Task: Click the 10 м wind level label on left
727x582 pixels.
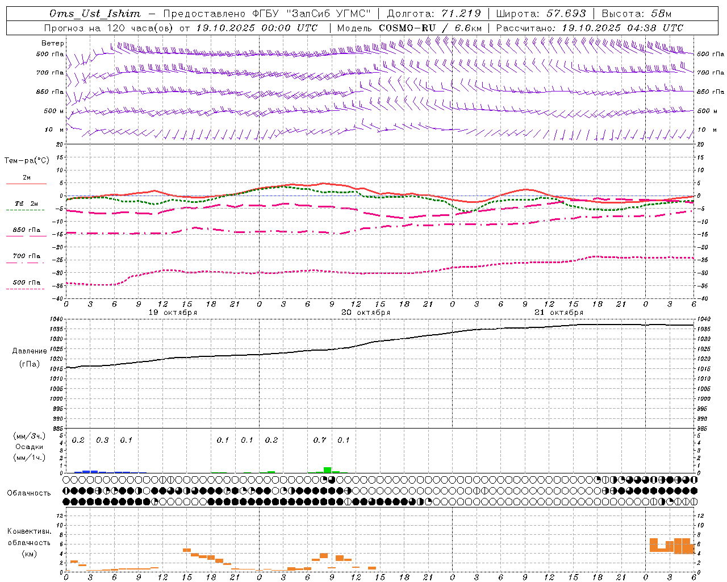Action: [54, 130]
